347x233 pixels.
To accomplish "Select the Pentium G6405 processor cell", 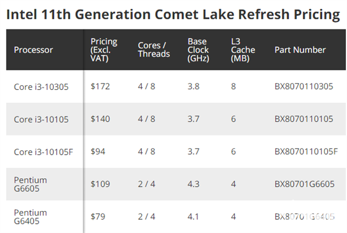I will [31, 217].
